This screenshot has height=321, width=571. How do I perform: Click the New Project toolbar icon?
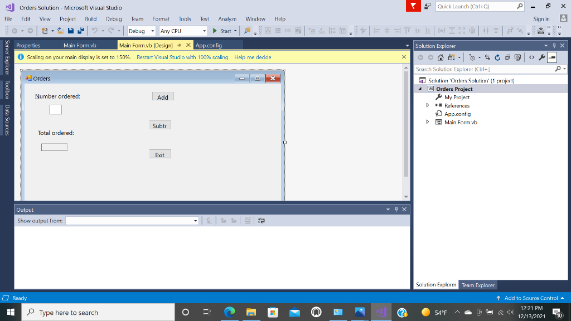45,31
